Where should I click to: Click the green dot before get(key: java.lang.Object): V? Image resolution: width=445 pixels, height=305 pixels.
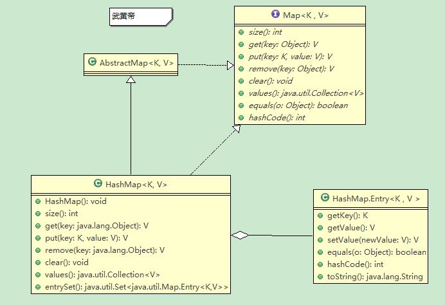[x=38, y=226]
